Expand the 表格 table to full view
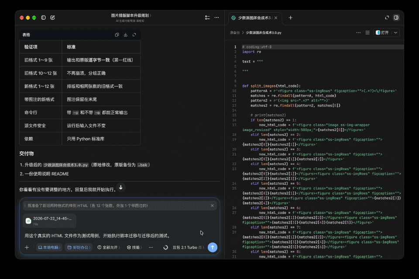419x279 pixels. 134,35
